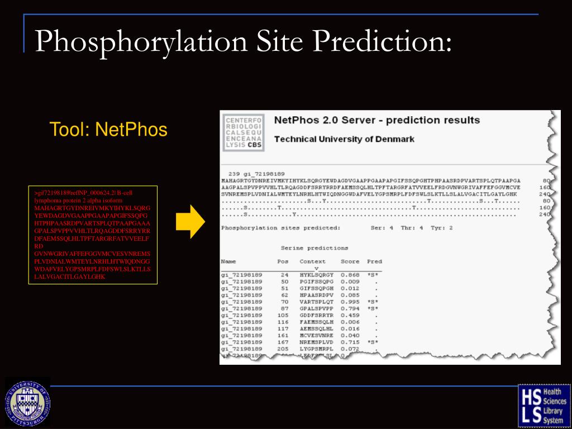The height and width of the screenshot is (429, 572).
Task: Click the 'Serine predictions' table title
Action: (x=314, y=248)
